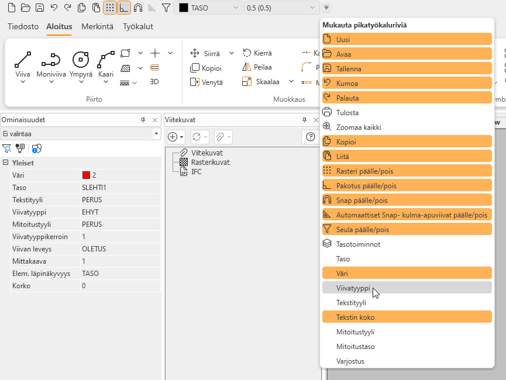Enable Tulosta in the customize menu

[x=407, y=112]
